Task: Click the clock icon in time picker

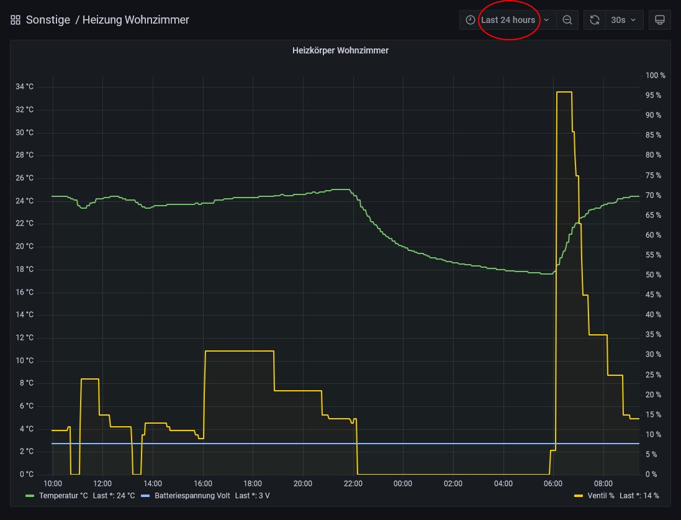Action: tap(470, 20)
